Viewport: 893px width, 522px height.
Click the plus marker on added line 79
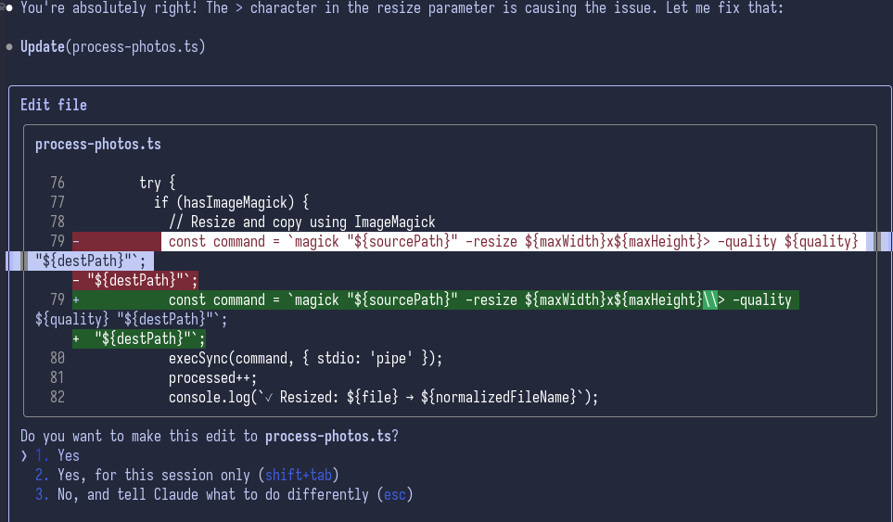click(x=76, y=299)
